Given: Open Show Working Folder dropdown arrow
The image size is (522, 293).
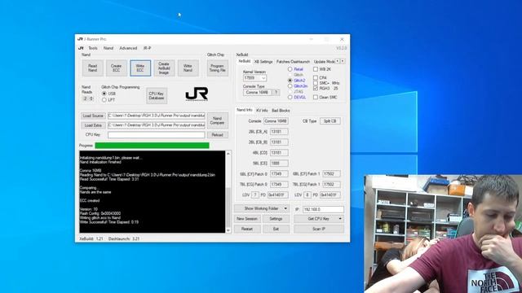Looking at the screenshot, I should [285, 208].
